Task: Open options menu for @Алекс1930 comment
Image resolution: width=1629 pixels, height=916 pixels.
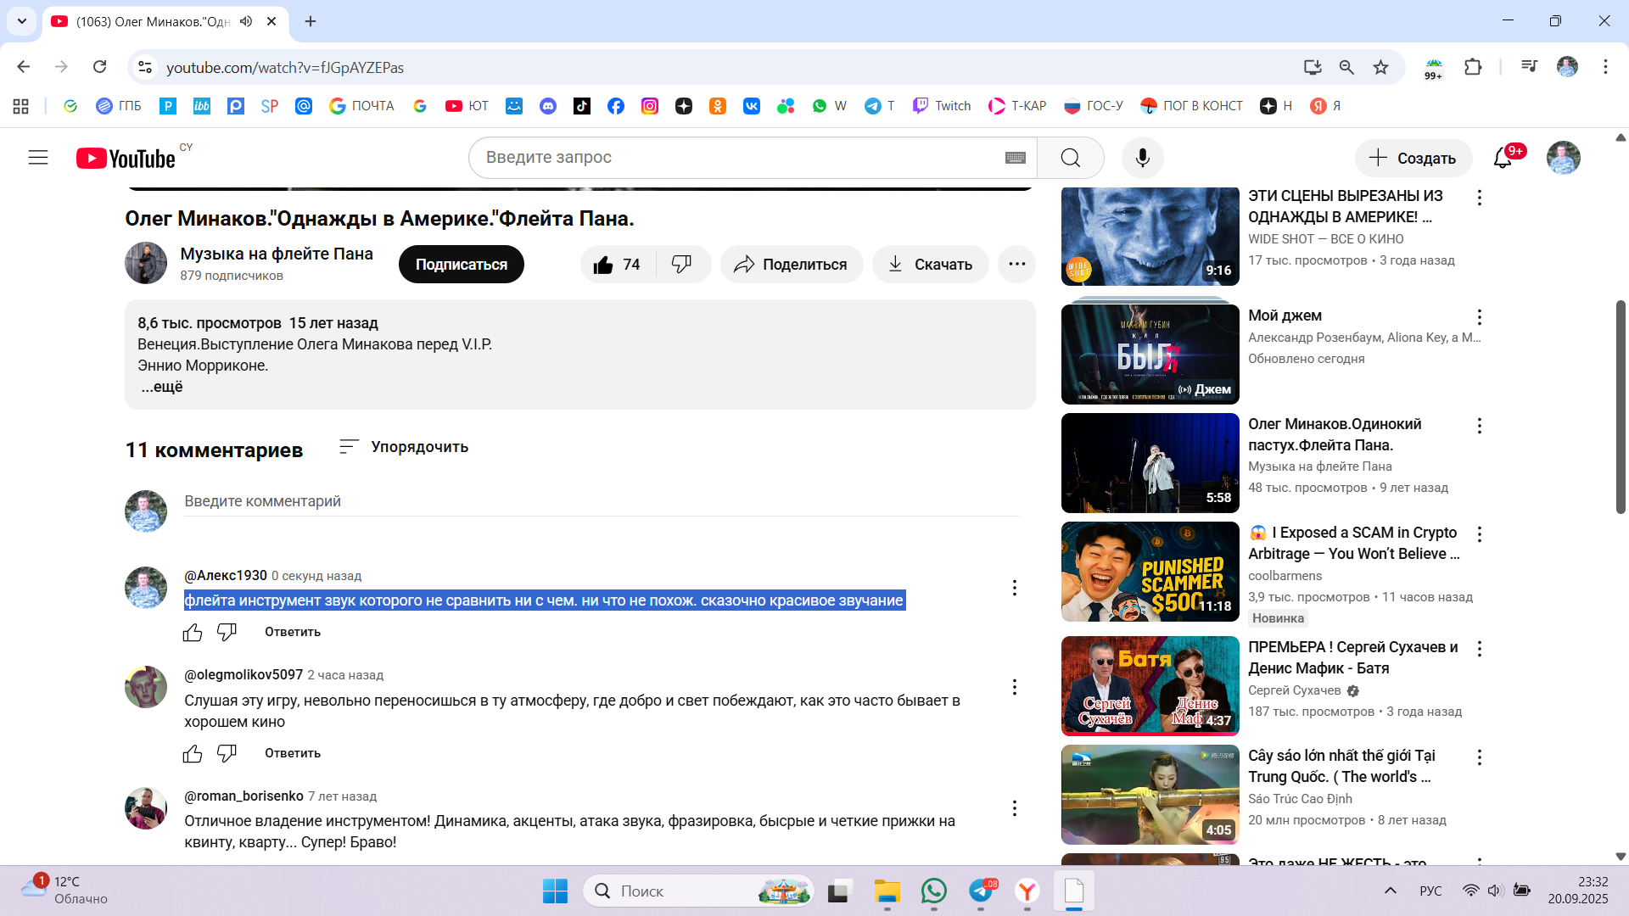Action: click(x=1014, y=588)
